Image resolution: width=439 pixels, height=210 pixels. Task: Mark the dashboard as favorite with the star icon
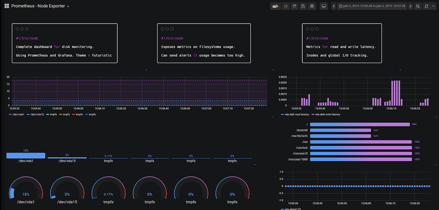[x=285, y=6]
